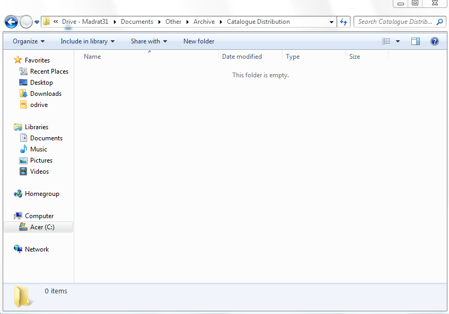Select odrive in Favorites
The image size is (449, 314).
point(39,105)
